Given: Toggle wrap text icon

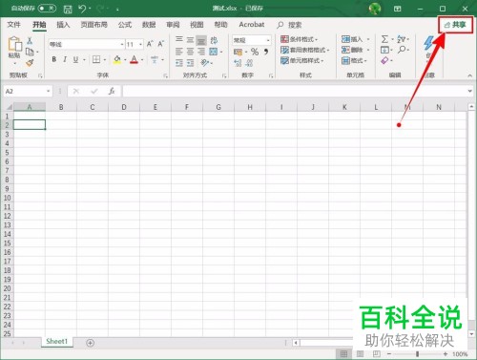Looking at the screenshot, I should (214, 40).
